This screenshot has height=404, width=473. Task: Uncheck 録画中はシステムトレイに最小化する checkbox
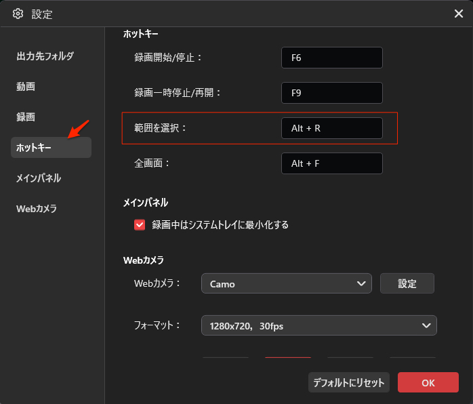pos(140,225)
